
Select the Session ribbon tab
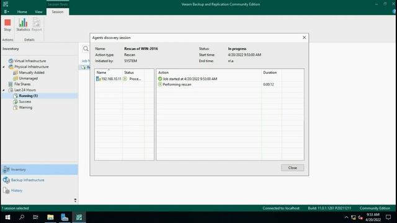pyautogui.click(x=58, y=12)
